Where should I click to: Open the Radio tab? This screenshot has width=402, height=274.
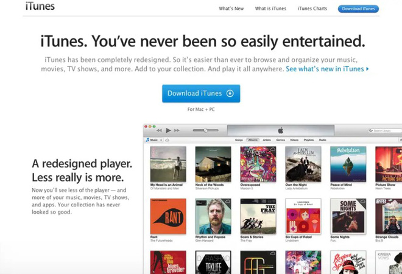point(323,140)
